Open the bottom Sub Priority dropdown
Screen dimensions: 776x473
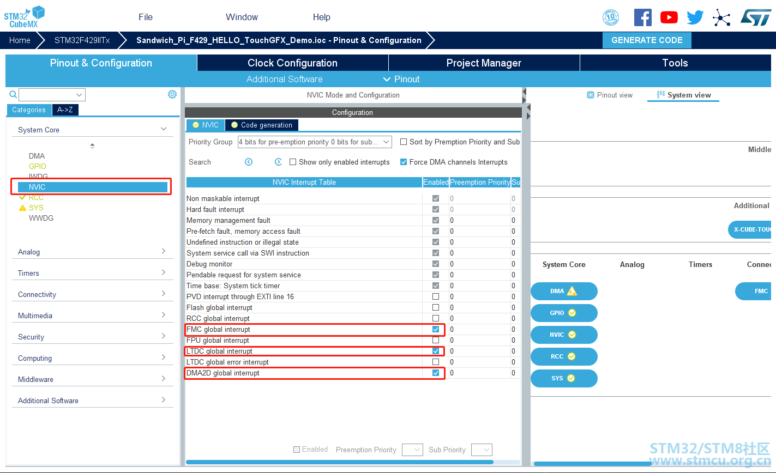pyautogui.click(x=482, y=450)
